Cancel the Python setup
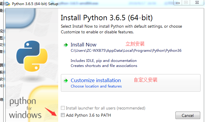Image resolution: width=205 pixels, height=122 pixels. point(188,115)
